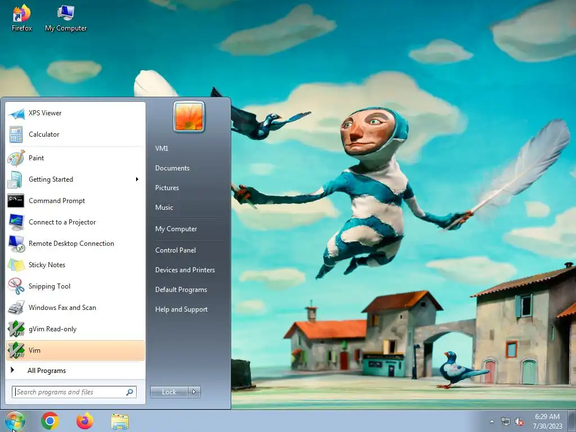The height and width of the screenshot is (432, 576).
Task: Click the Lock button
Action: 169,392
